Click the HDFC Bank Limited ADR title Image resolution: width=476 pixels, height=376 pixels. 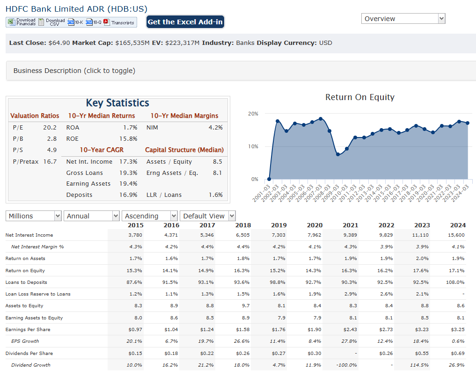coord(76,9)
